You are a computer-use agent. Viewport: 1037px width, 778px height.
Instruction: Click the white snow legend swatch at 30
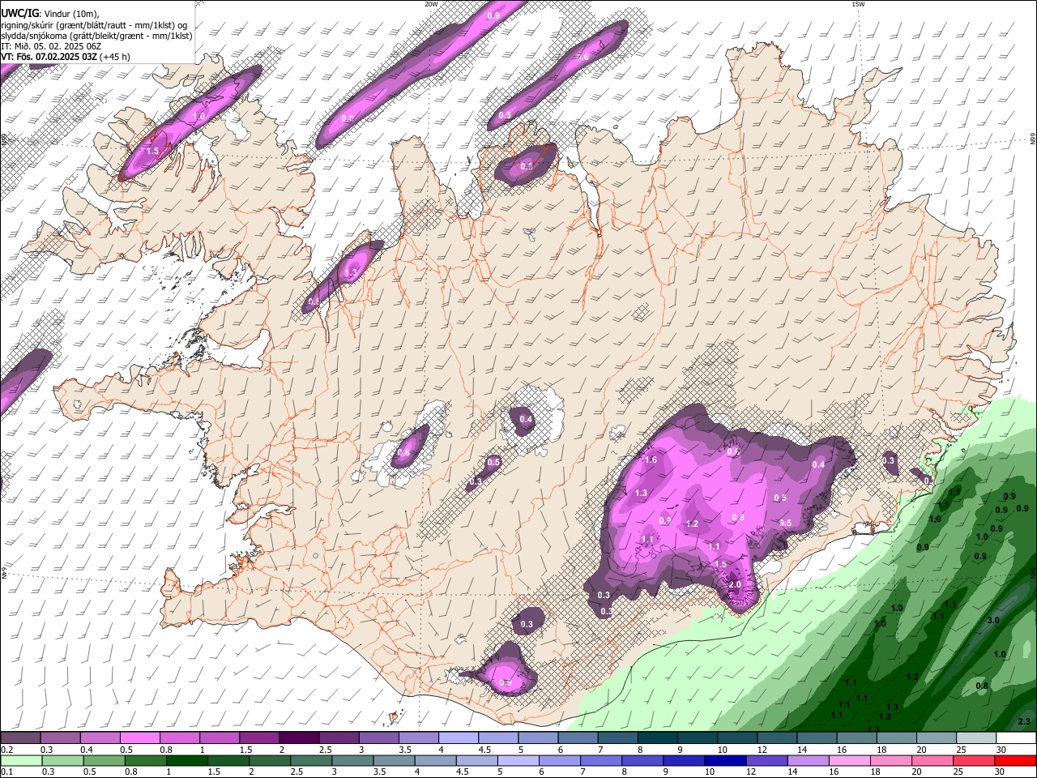(x=1015, y=738)
